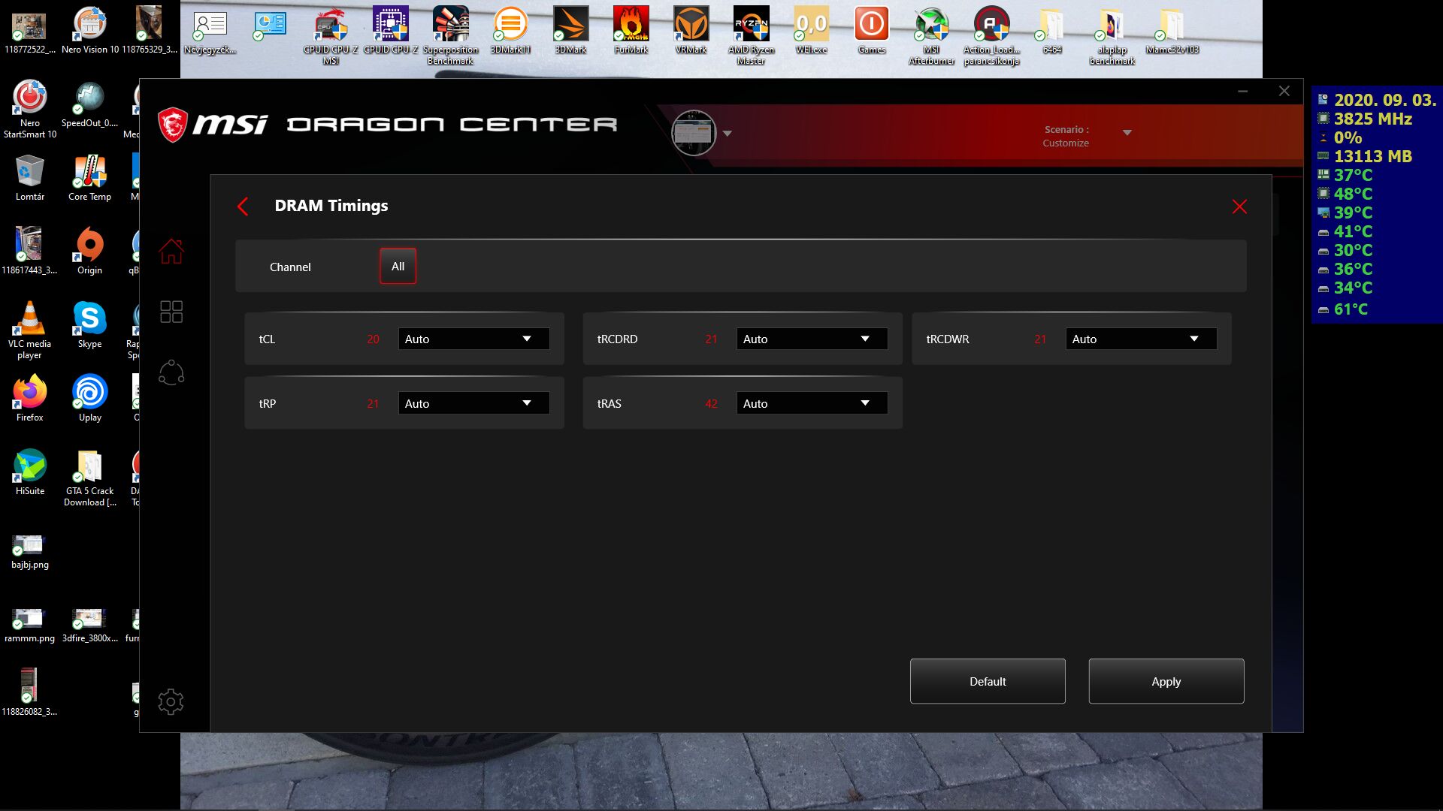Click the tRAS current value 42
The width and height of the screenshot is (1443, 811).
(711, 404)
